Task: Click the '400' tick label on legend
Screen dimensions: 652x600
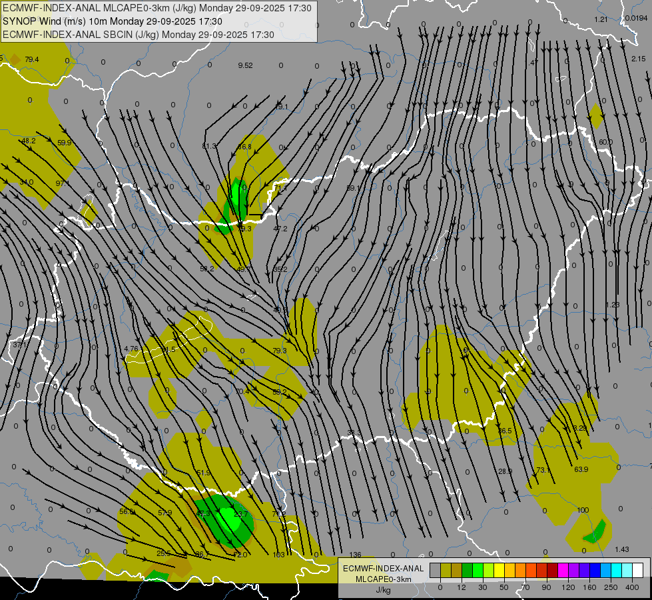Action: [x=632, y=587]
